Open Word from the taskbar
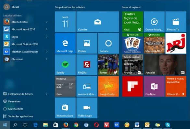This screenshot has width=190, height=129. (137, 125)
